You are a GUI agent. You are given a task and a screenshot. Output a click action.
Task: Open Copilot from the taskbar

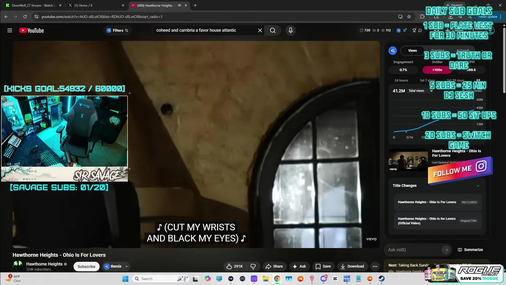pos(208,279)
